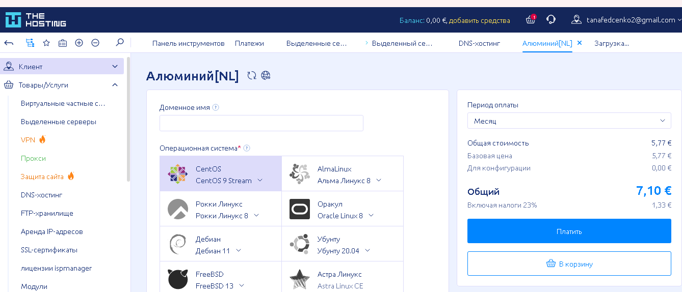This screenshot has width=682, height=292.
Task: Select the AlmaLinux logo
Action: tap(300, 174)
